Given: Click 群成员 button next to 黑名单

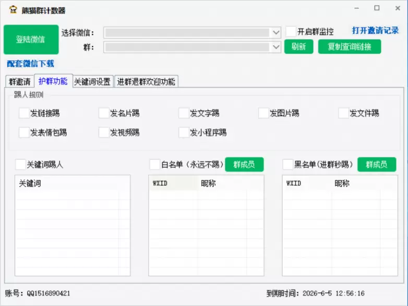Looking at the screenshot, I should pos(377,165).
